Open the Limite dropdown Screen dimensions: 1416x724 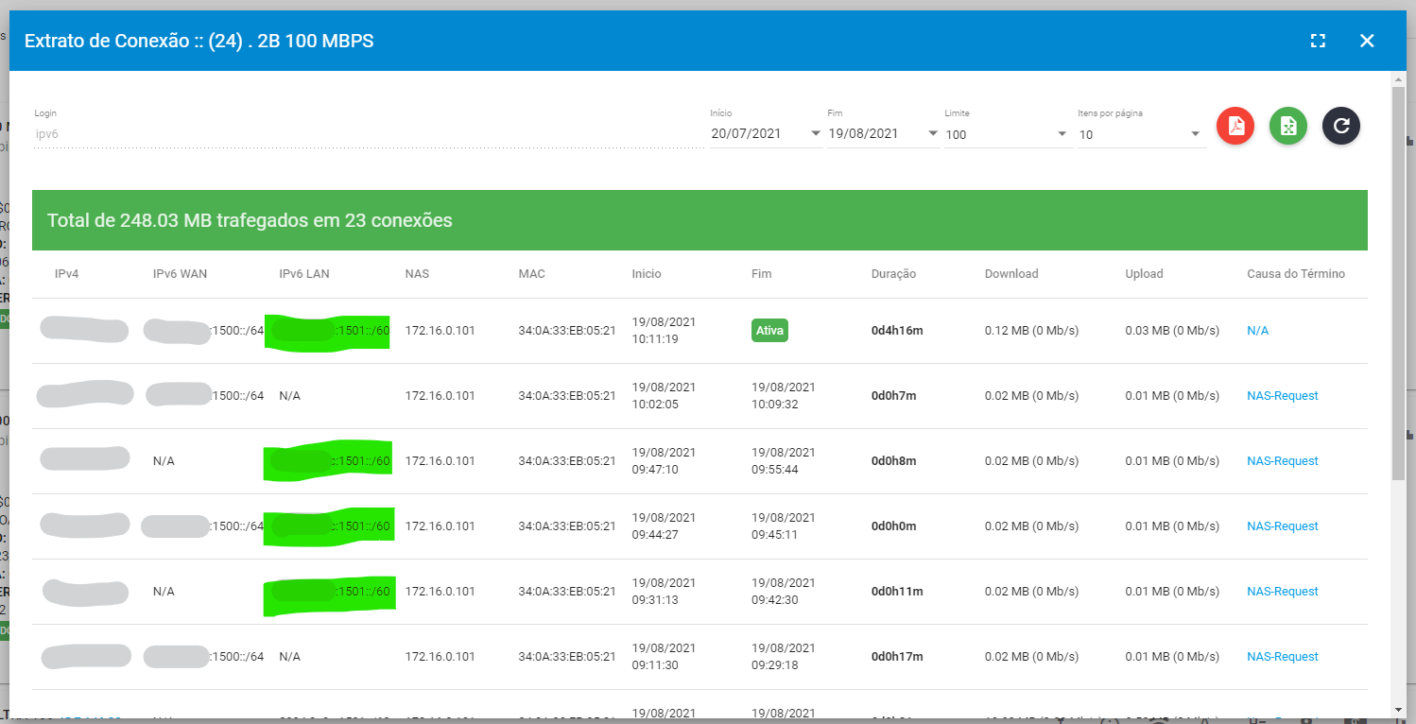1007,134
